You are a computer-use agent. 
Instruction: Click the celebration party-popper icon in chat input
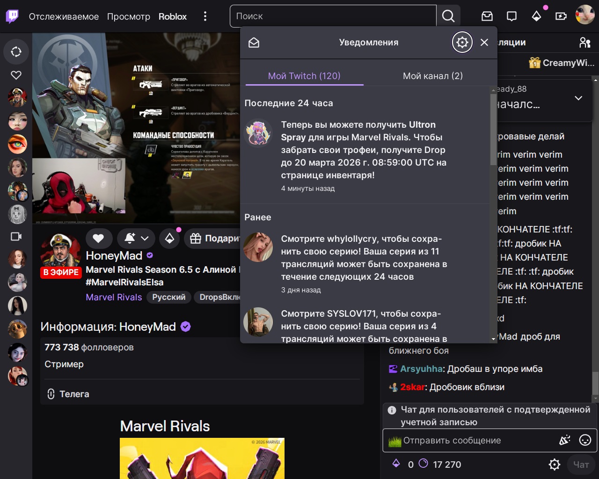565,440
